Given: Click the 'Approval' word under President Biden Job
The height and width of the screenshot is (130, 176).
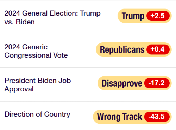Looking at the screenshot, I should (x=19, y=89).
